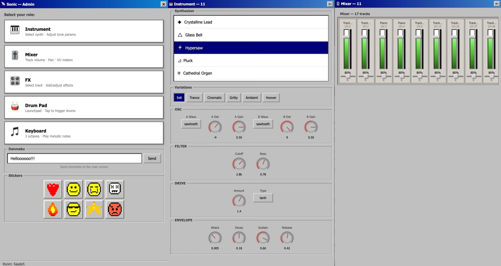Viewport: 501px width, 266px height.
Task: Click the piano keys Instrument icon
Action: pos(15,30)
